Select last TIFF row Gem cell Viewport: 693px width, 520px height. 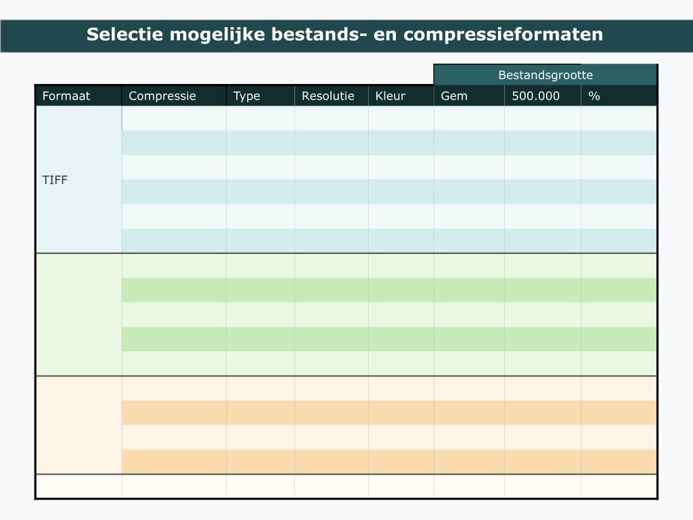469,240
